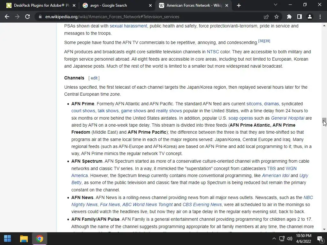
Task: Open File Explorer from the taskbar
Action: coord(24,239)
